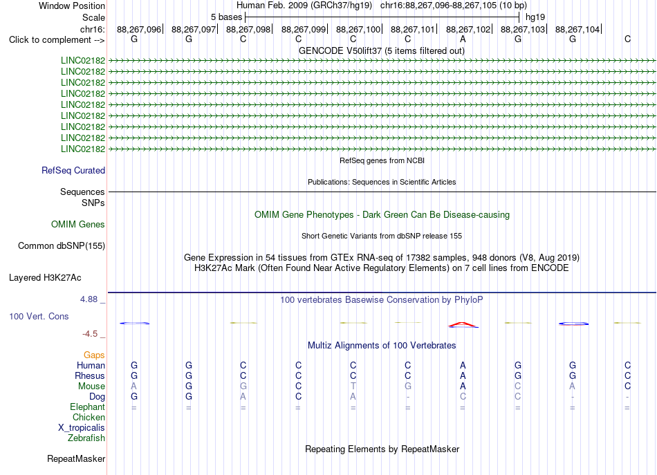The width and height of the screenshot is (657, 475).
Task: Open Short Genetic Variants from dbSNP title
Action: coord(381,236)
